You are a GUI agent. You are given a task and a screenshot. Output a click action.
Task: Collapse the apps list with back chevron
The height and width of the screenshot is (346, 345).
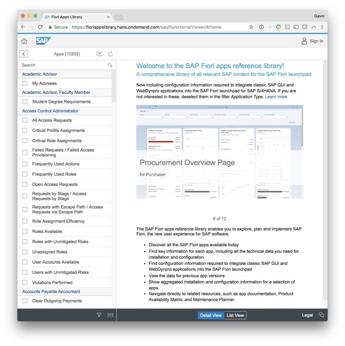point(24,54)
